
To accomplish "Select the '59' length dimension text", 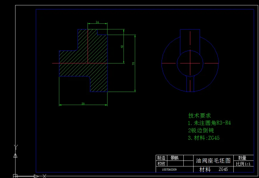I will (83, 104).
